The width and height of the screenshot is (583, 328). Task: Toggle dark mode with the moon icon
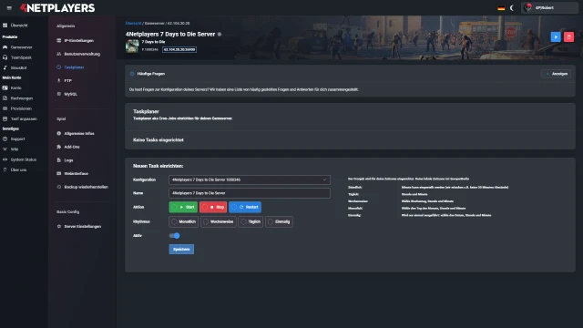pos(512,8)
